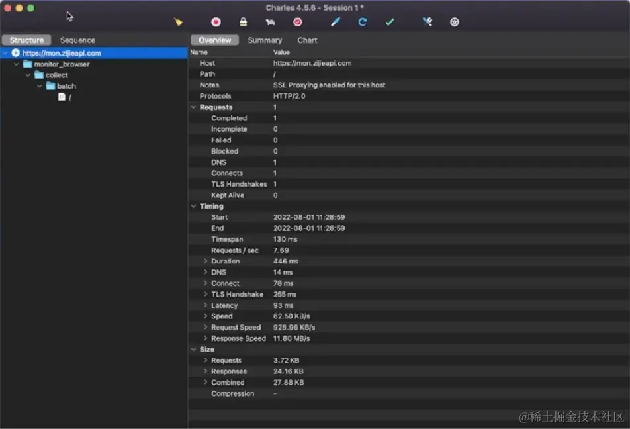
Task: Click the collect folder icon
Action: 39,75
